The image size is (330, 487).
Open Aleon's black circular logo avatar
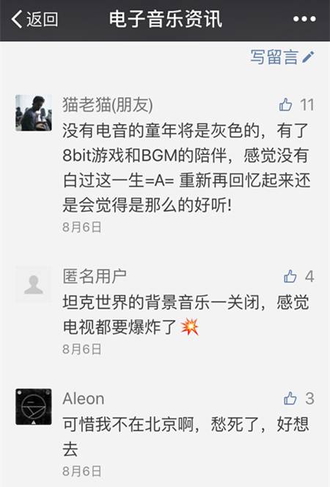click(34, 406)
